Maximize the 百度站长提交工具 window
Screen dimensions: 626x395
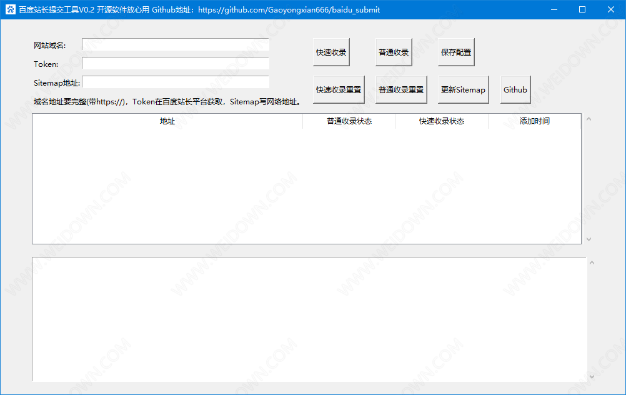tap(582, 9)
